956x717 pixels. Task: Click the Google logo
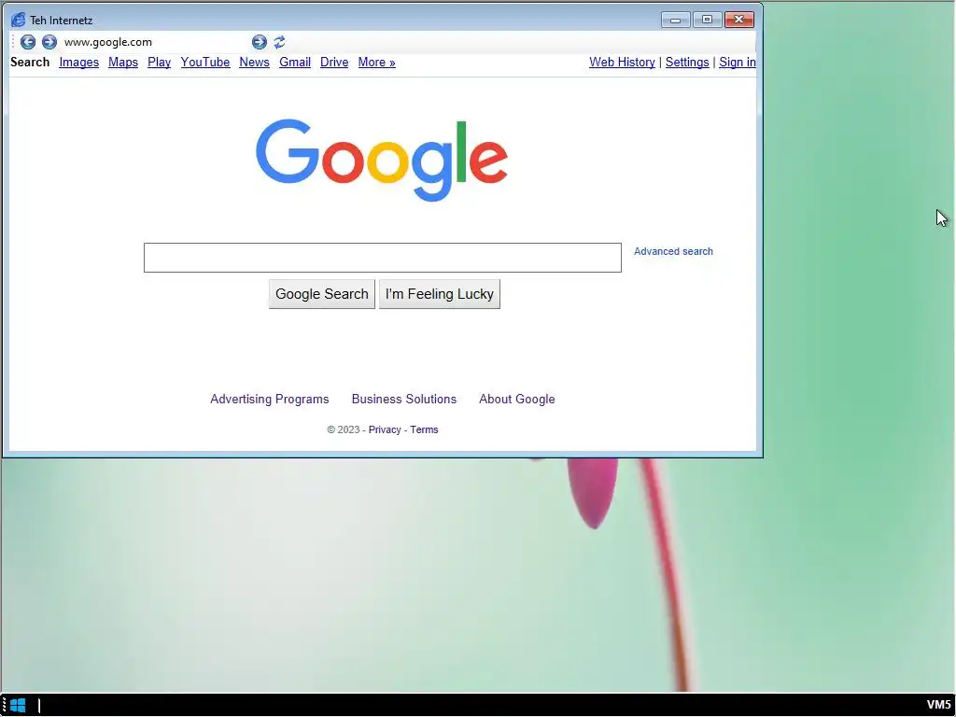click(x=382, y=160)
